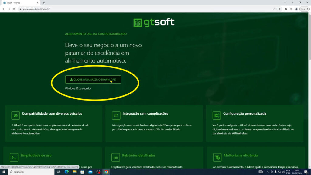Bookmark this page with the star icon

(x=279, y=9)
